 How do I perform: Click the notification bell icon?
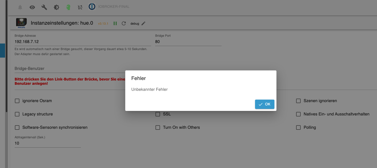tap(20, 7)
